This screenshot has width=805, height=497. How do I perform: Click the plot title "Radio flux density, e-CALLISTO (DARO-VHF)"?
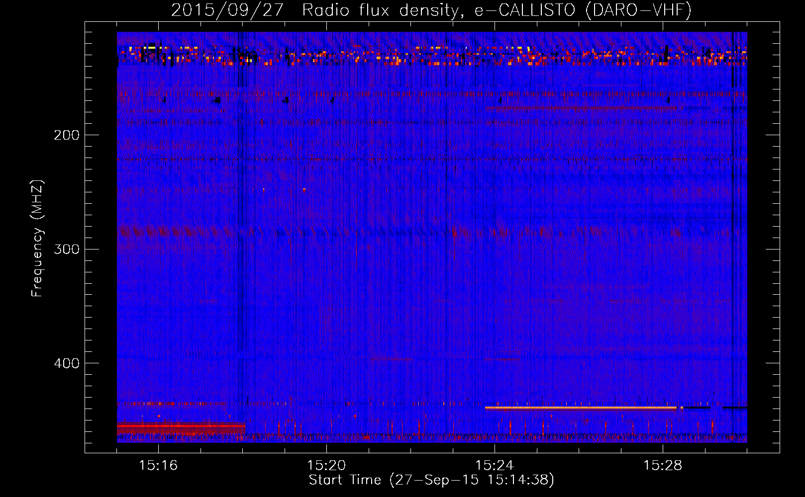coord(497,10)
